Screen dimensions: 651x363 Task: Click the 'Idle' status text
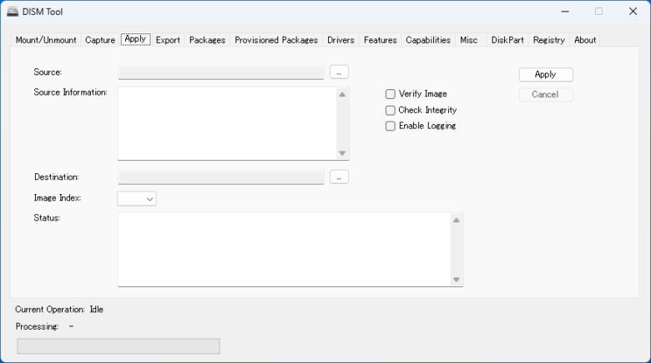(x=96, y=310)
